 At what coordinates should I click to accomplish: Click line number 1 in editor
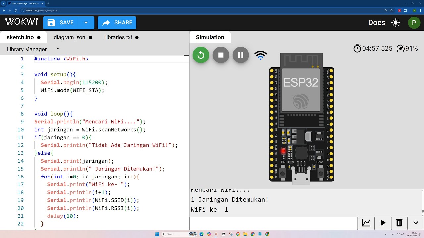click(22, 59)
